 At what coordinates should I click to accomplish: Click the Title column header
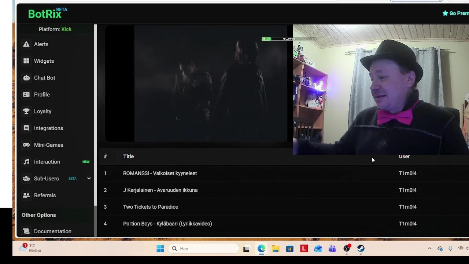click(x=128, y=157)
